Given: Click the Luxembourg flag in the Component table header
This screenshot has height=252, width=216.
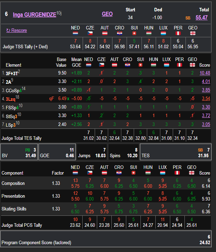Looking at the screenshot, I should (162, 173).
